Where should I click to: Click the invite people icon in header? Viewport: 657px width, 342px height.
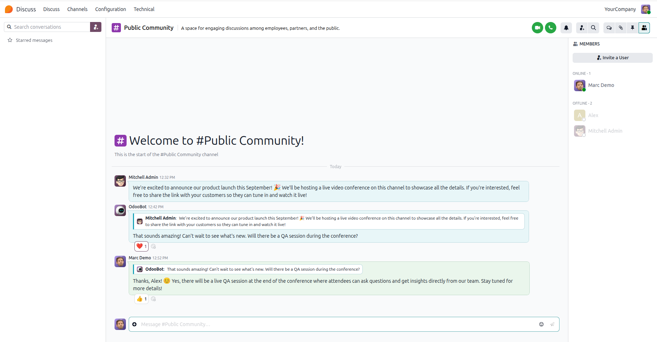pyautogui.click(x=581, y=28)
